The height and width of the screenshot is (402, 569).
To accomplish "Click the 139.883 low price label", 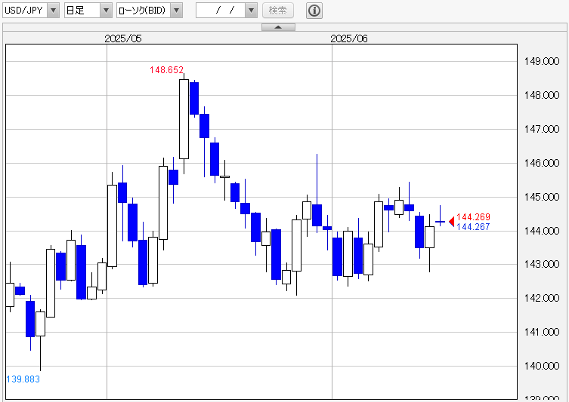I will [23, 379].
